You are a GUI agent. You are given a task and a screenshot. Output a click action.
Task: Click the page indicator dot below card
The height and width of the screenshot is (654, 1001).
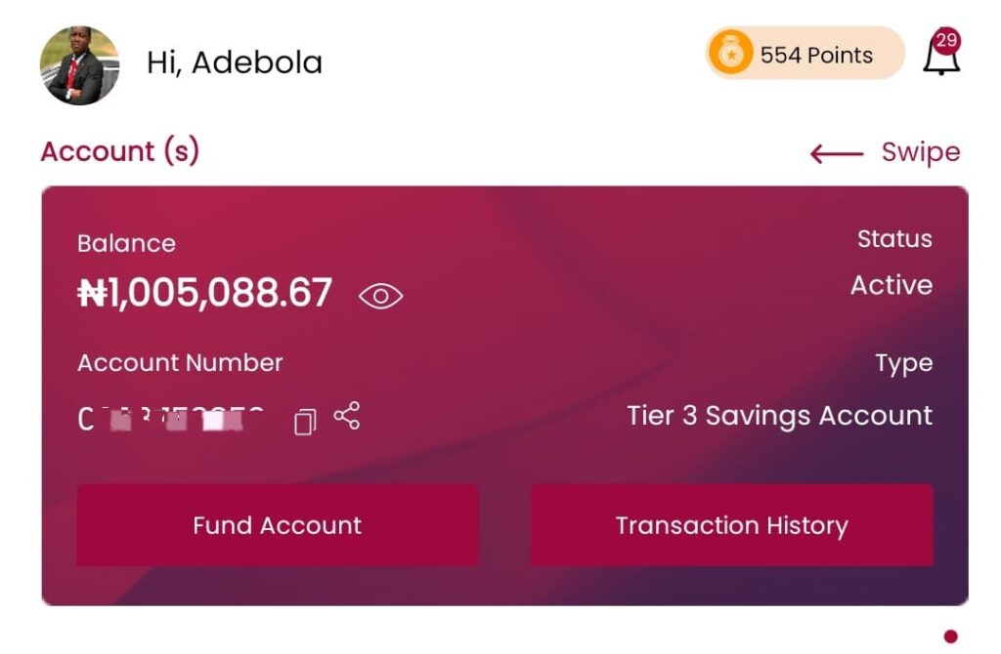[950, 636]
